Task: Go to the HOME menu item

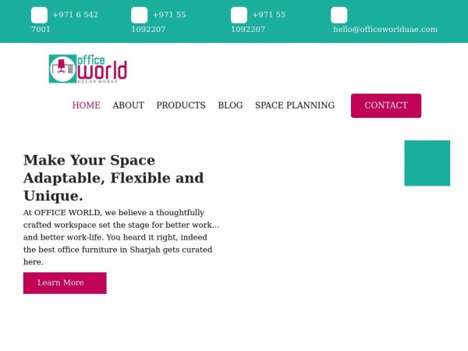Action: point(87,105)
